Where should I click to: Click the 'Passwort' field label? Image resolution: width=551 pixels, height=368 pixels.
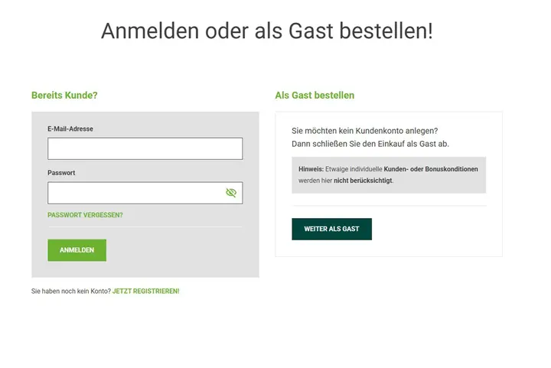coord(61,173)
